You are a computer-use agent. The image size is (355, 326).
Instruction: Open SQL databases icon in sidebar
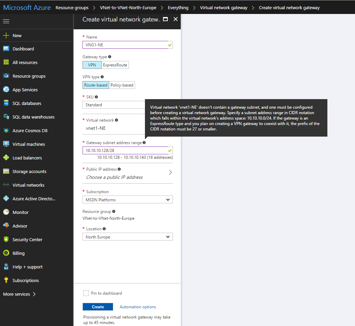pos(6,103)
